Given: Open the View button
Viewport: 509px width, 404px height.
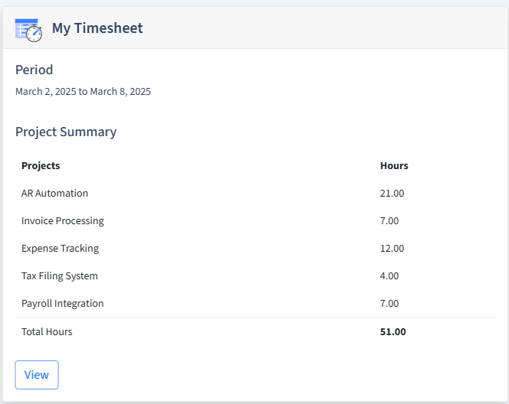Looking at the screenshot, I should click(x=37, y=375).
